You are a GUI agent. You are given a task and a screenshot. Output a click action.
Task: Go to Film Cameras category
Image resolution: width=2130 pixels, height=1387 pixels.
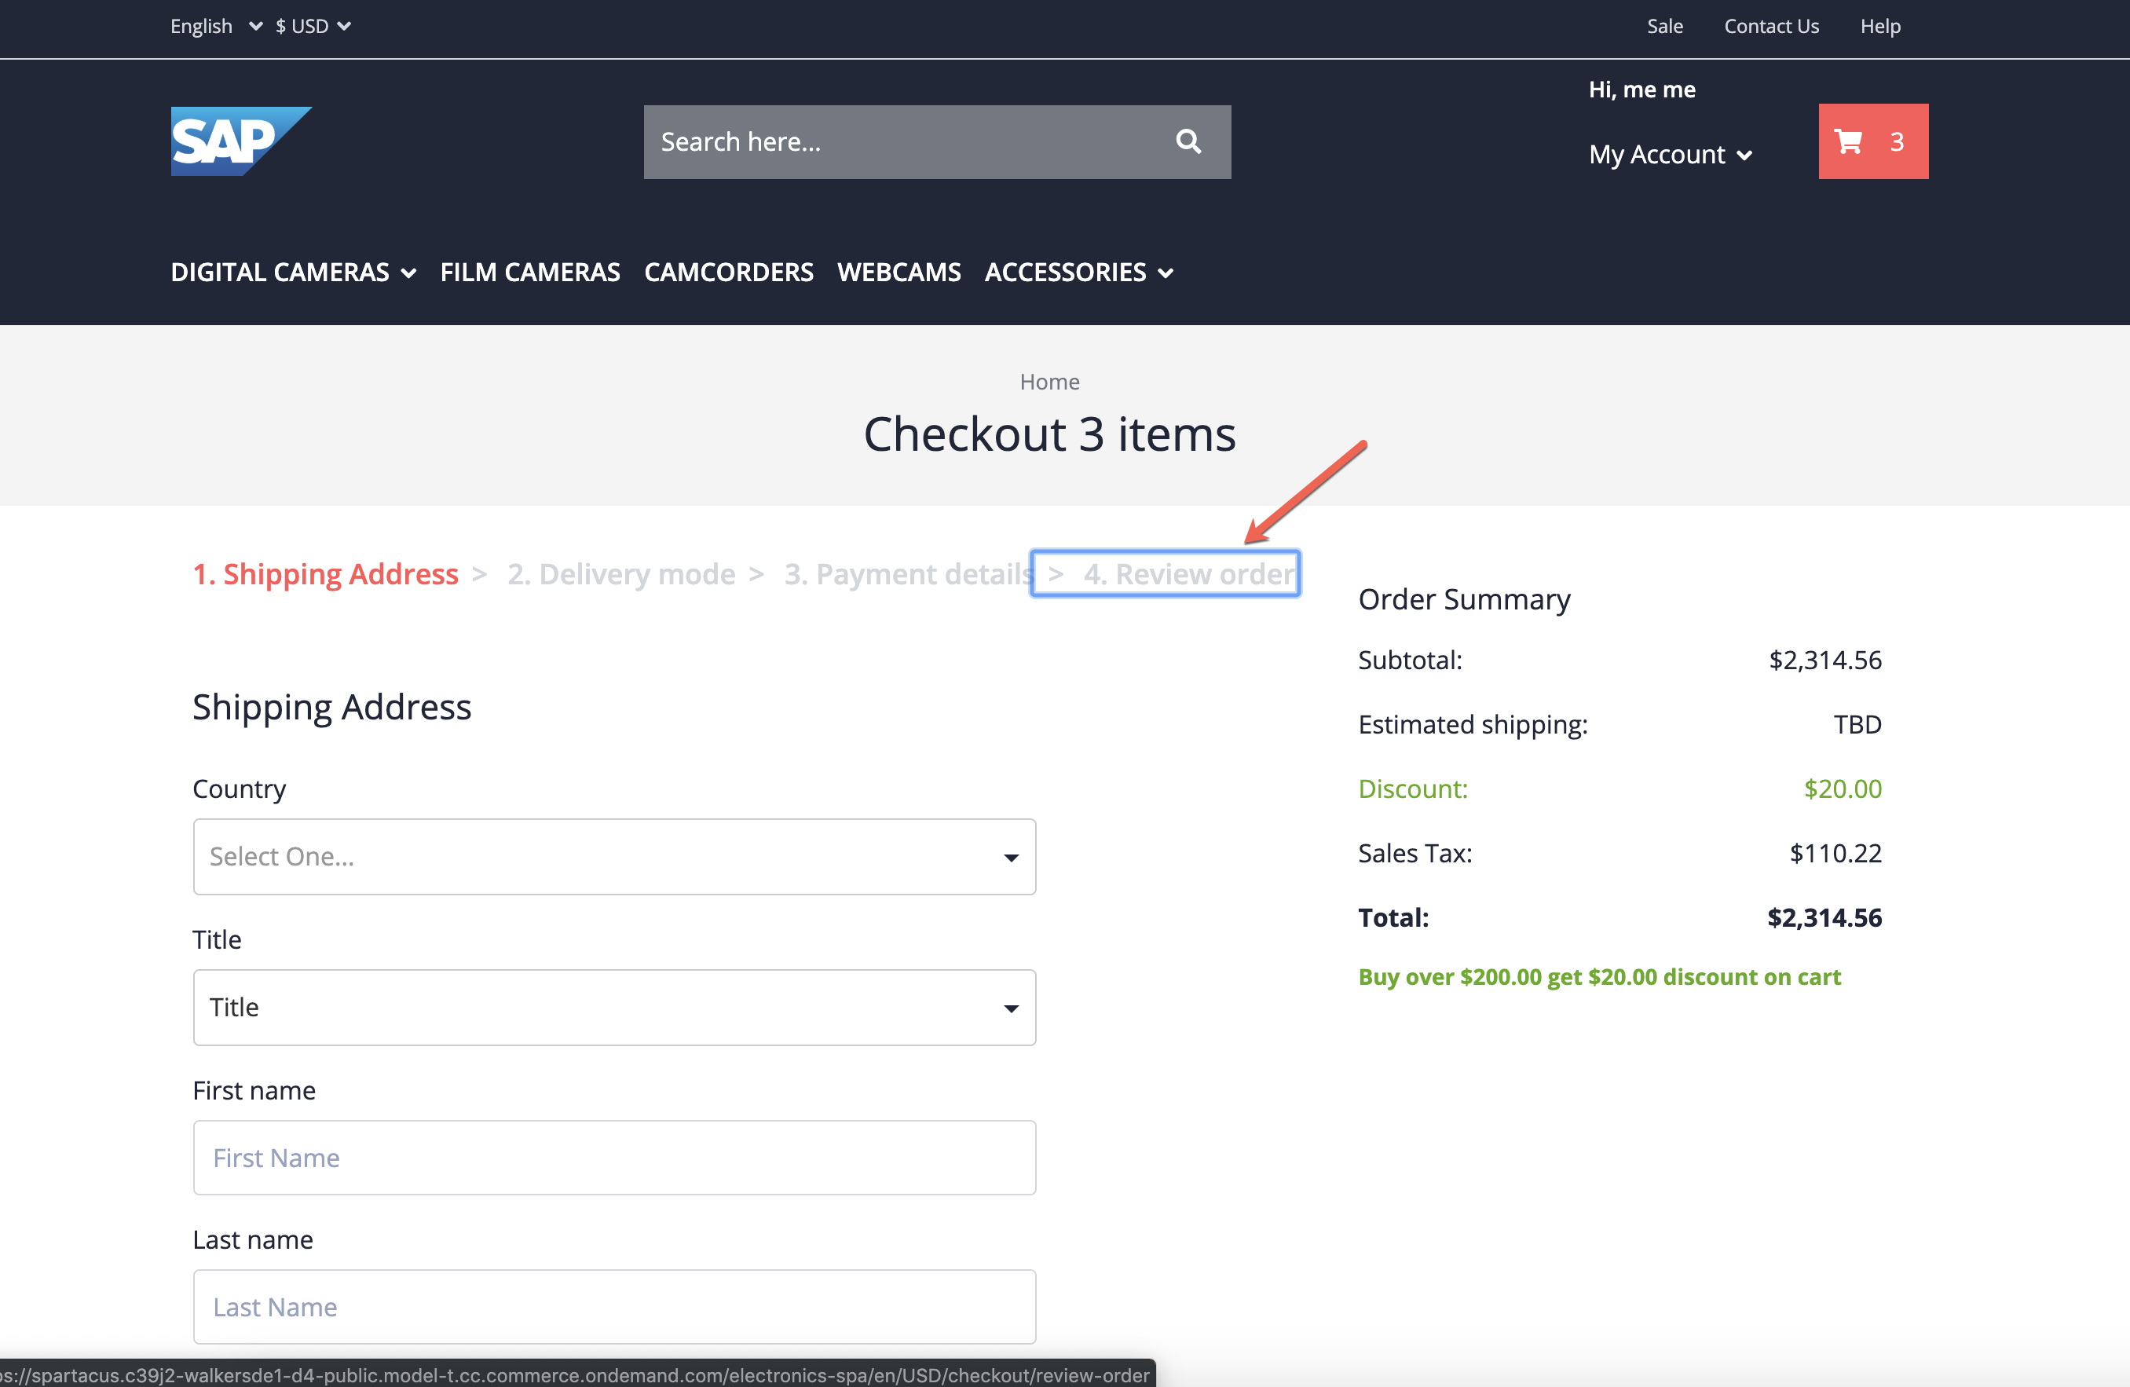coord(530,272)
